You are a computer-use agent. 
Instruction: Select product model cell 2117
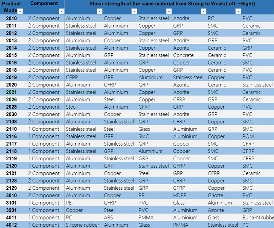[x=12, y=144]
